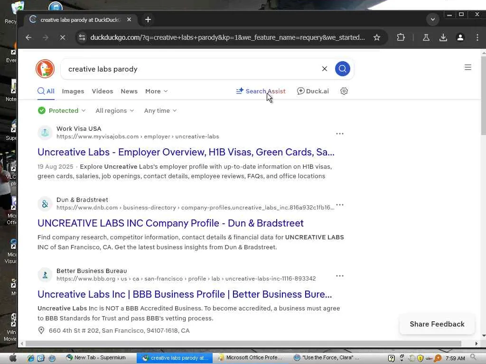This screenshot has height=364, width=486.
Task: Switch to "Use the Force, Clara" taskbar window
Action: (x=327, y=358)
